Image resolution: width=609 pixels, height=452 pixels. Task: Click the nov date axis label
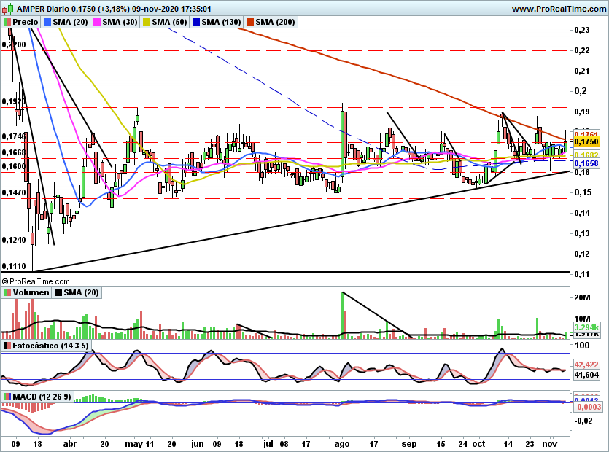(550, 444)
